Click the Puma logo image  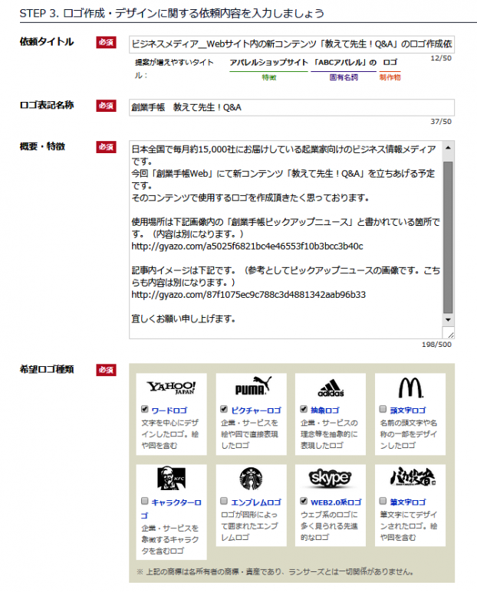(253, 386)
